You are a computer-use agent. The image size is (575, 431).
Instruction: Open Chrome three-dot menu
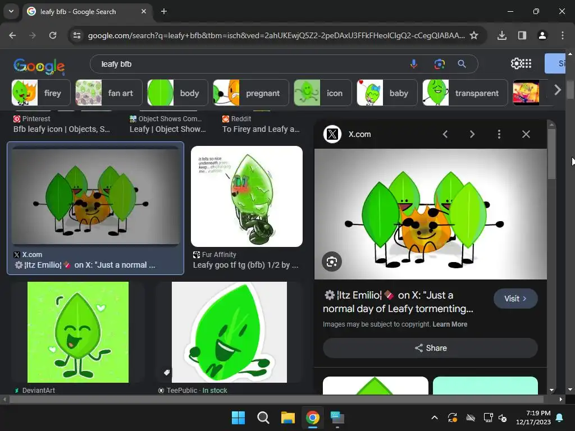[x=563, y=35]
